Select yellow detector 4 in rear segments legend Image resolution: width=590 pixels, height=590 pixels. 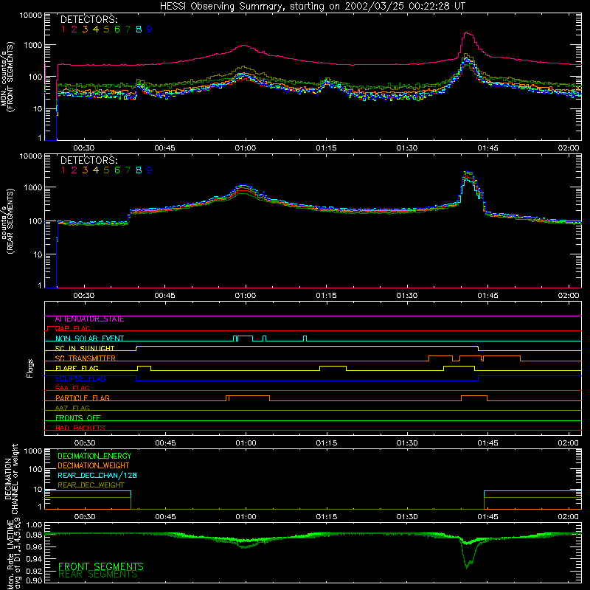click(x=96, y=170)
